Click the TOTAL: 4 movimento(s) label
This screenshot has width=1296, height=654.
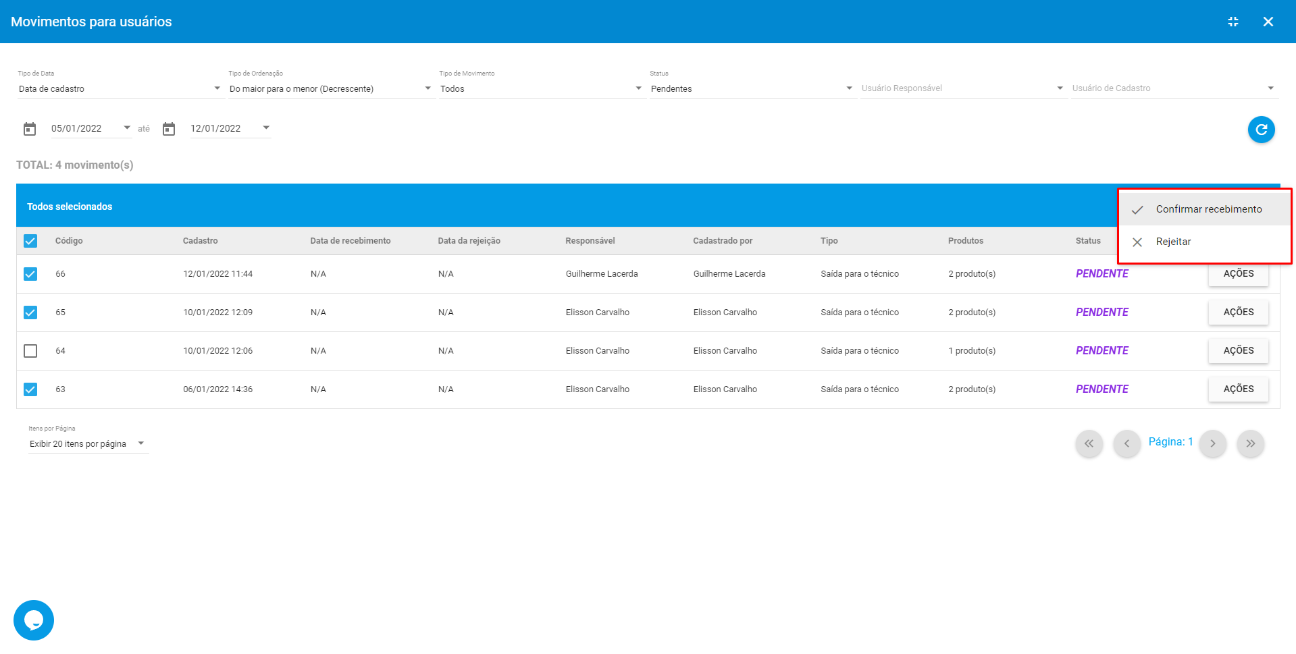coord(75,165)
